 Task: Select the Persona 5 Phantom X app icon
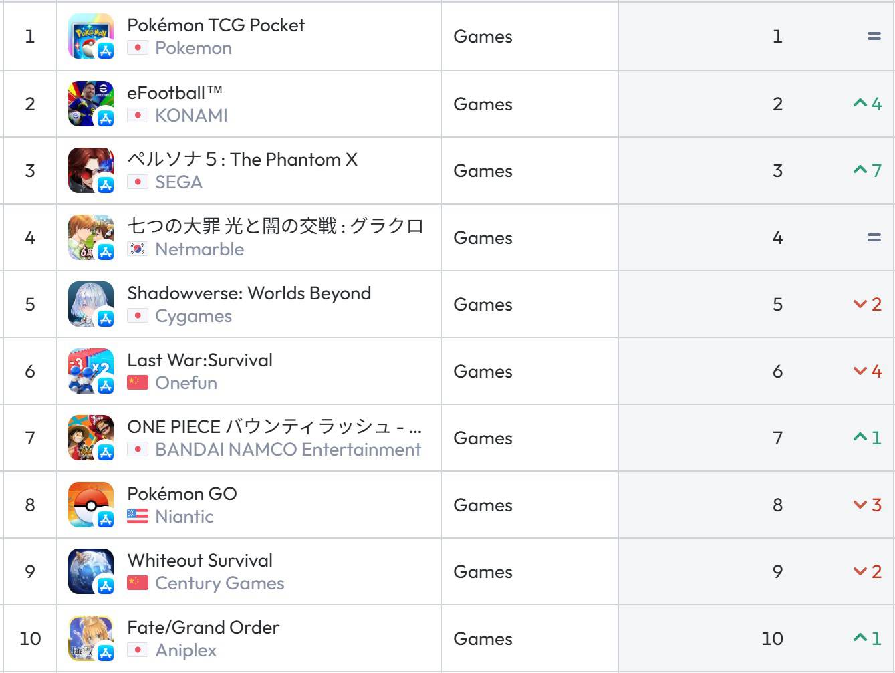(x=91, y=170)
